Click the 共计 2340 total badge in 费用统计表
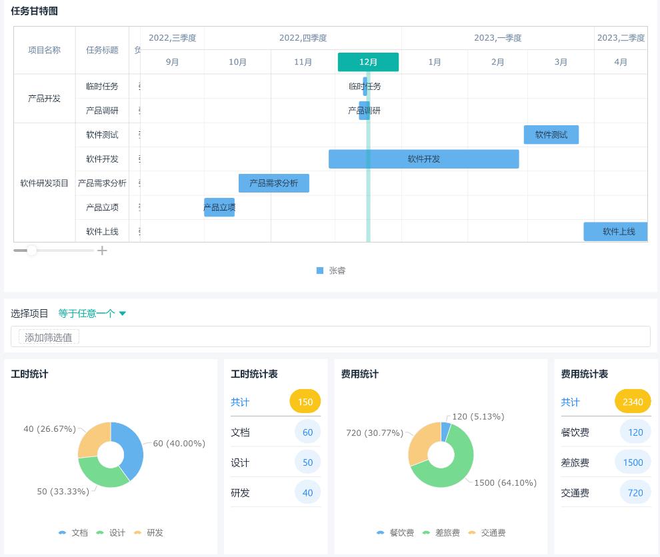Viewport: 660px width, 557px height. 633,401
